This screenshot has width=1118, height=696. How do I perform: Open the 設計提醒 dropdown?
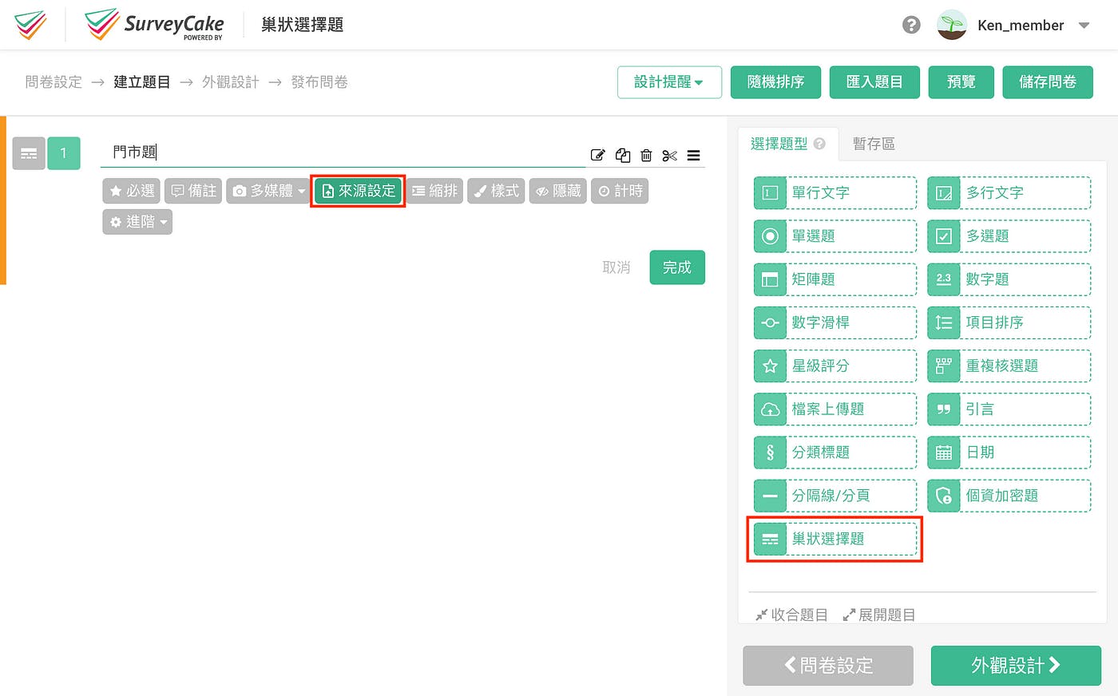point(669,82)
